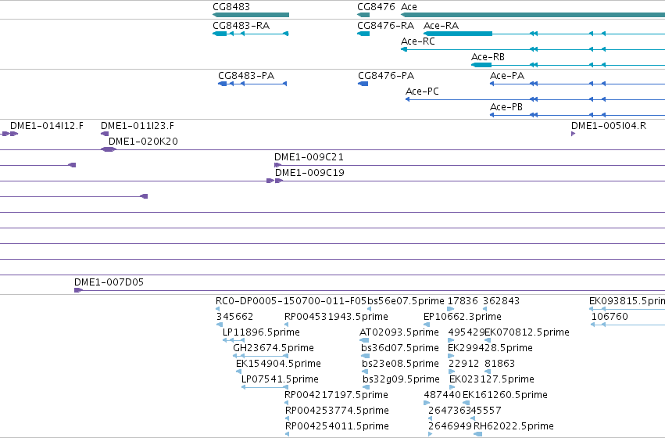This screenshot has width=665, height=438.
Task: Click the CG8483 gene bar
Action: click(251, 15)
